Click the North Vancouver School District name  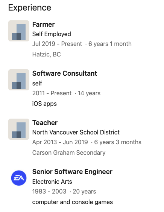(x=76, y=133)
